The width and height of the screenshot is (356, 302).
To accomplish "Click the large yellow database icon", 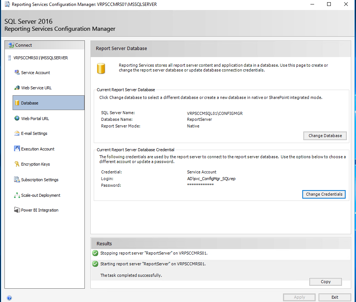I will [x=101, y=68].
